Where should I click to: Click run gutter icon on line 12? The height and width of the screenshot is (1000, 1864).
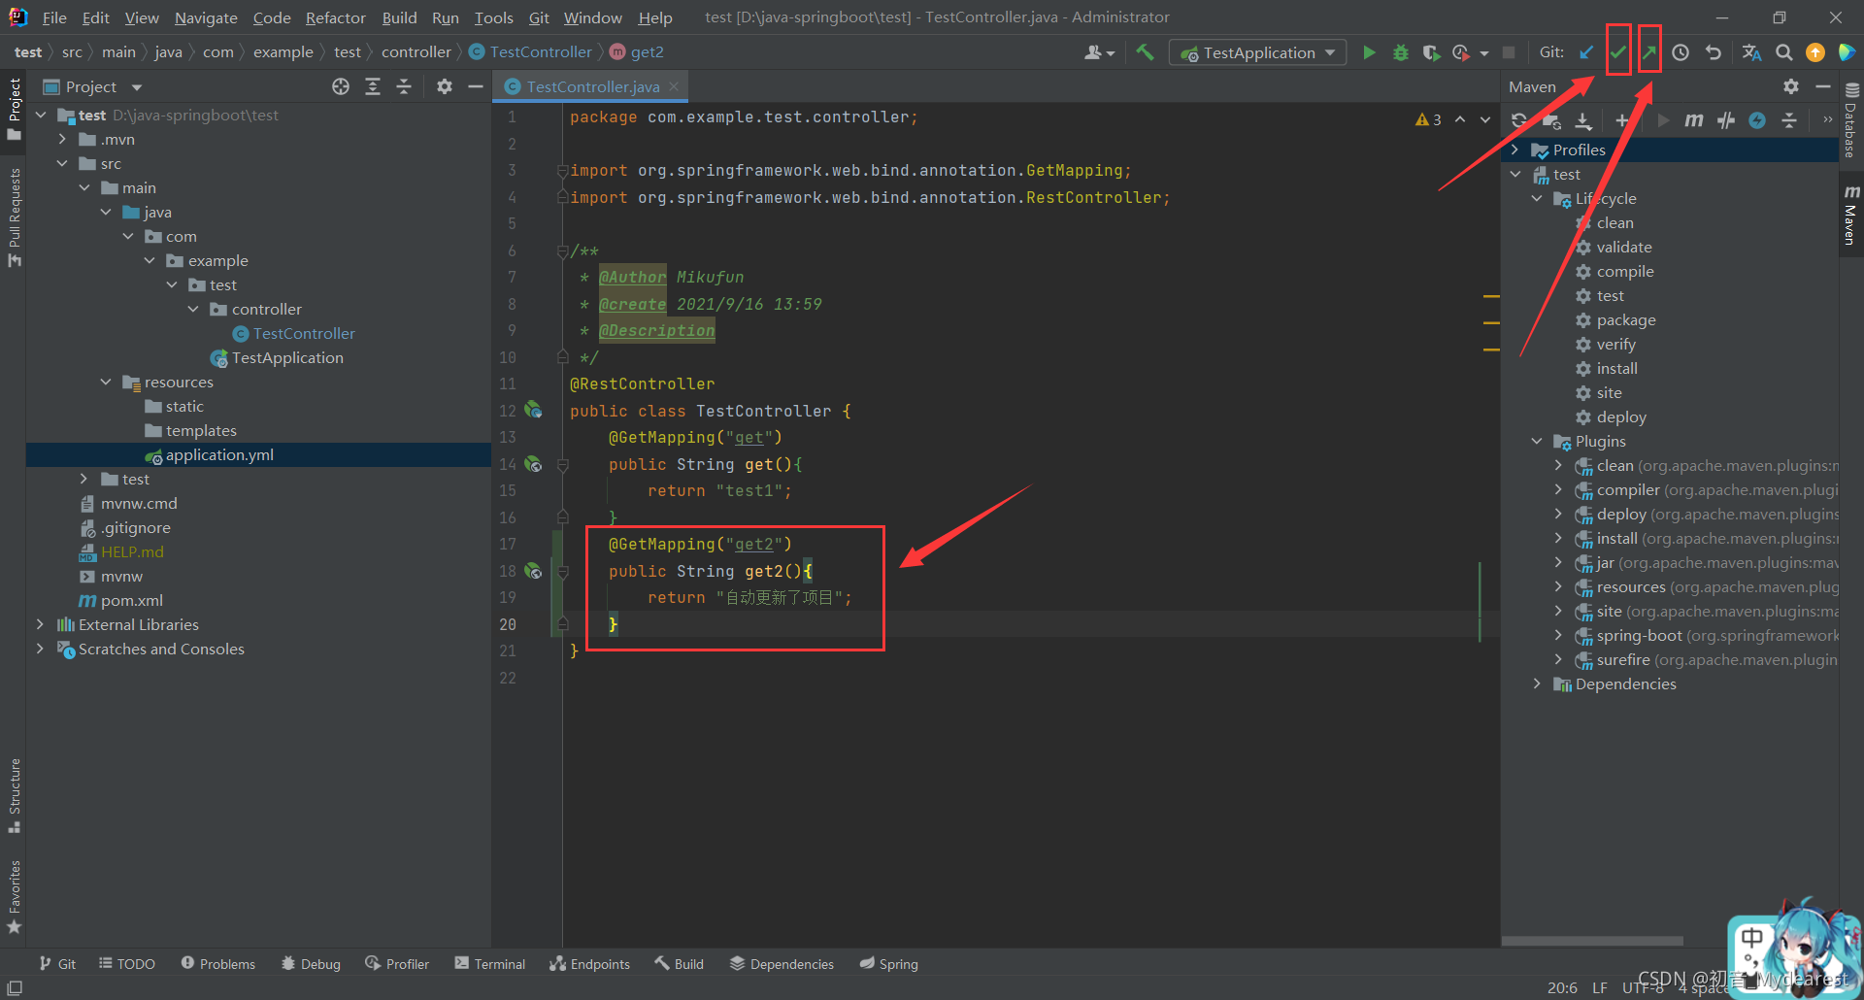coord(533,410)
